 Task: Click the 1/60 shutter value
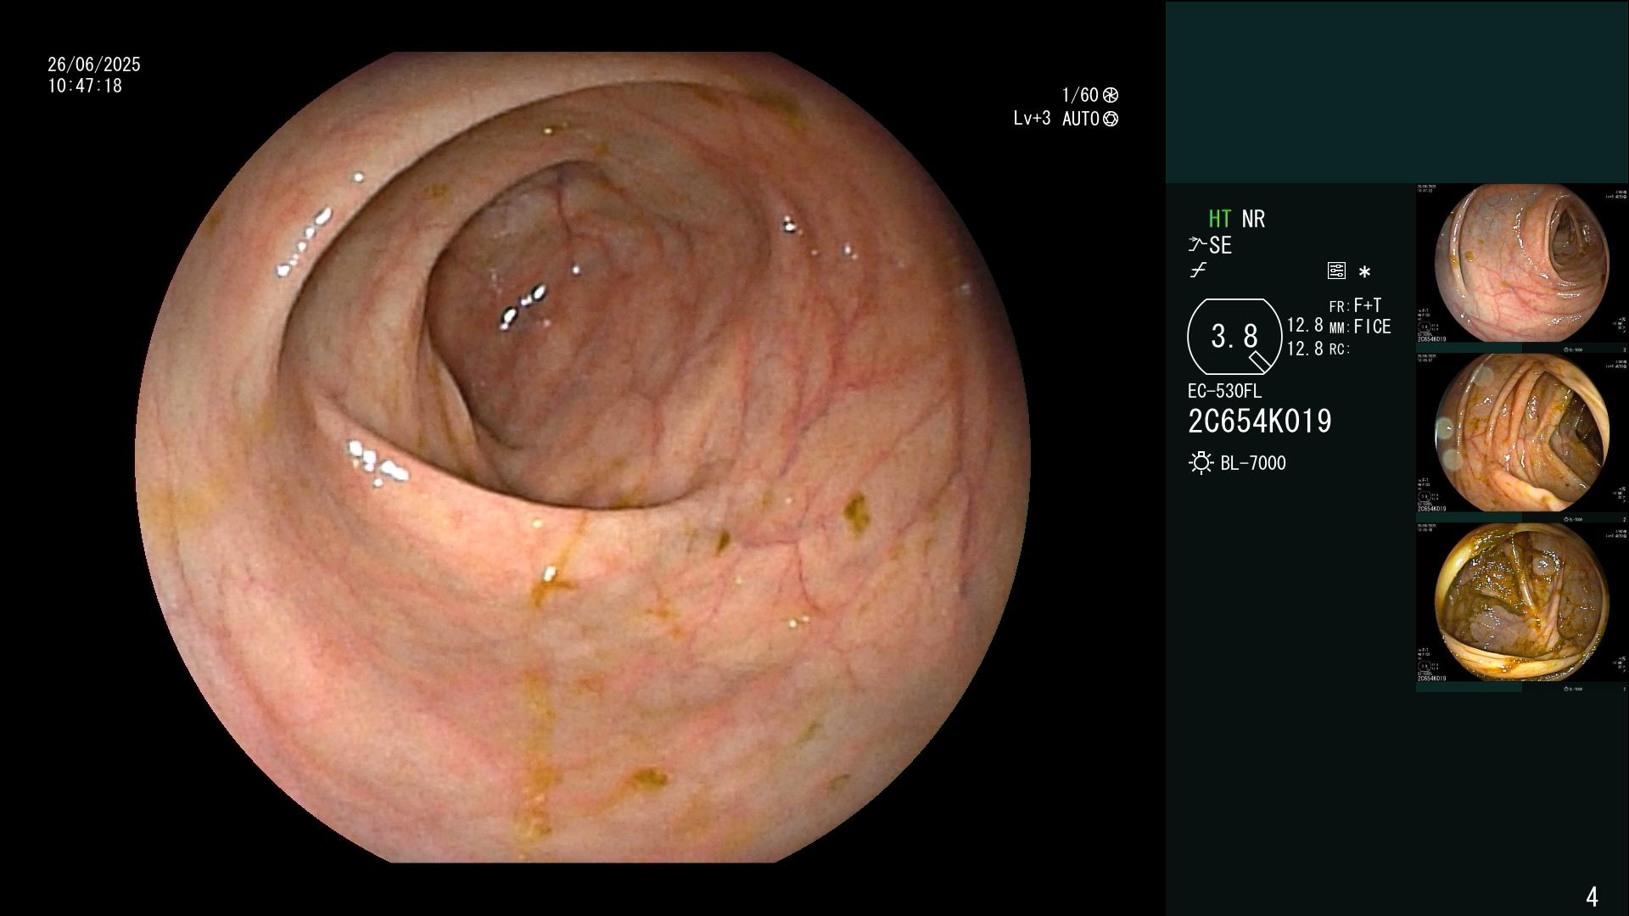[x=1080, y=95]
